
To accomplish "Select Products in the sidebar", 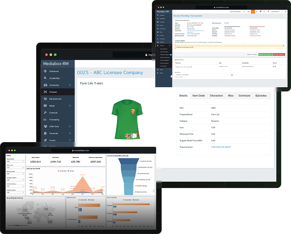I will click(x=58, y=92).
